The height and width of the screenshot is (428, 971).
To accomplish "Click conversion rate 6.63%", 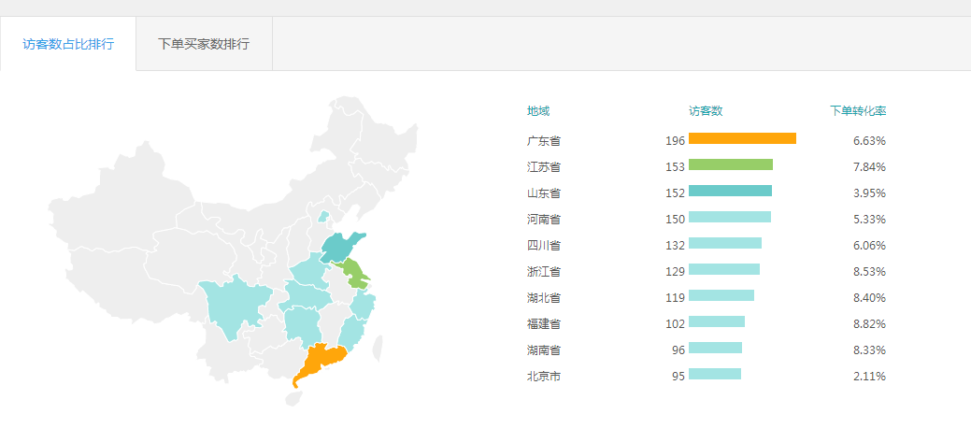I will click(x=869, y=140).
